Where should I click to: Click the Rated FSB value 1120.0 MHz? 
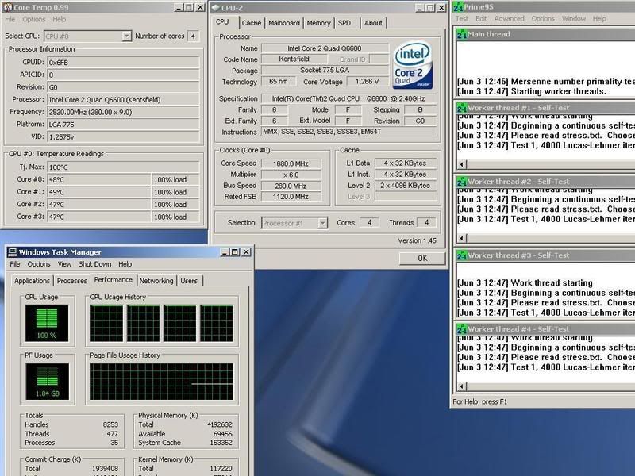click(x=291, y=197)
